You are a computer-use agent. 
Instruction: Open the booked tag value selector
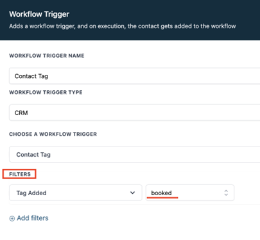[190, 193]
